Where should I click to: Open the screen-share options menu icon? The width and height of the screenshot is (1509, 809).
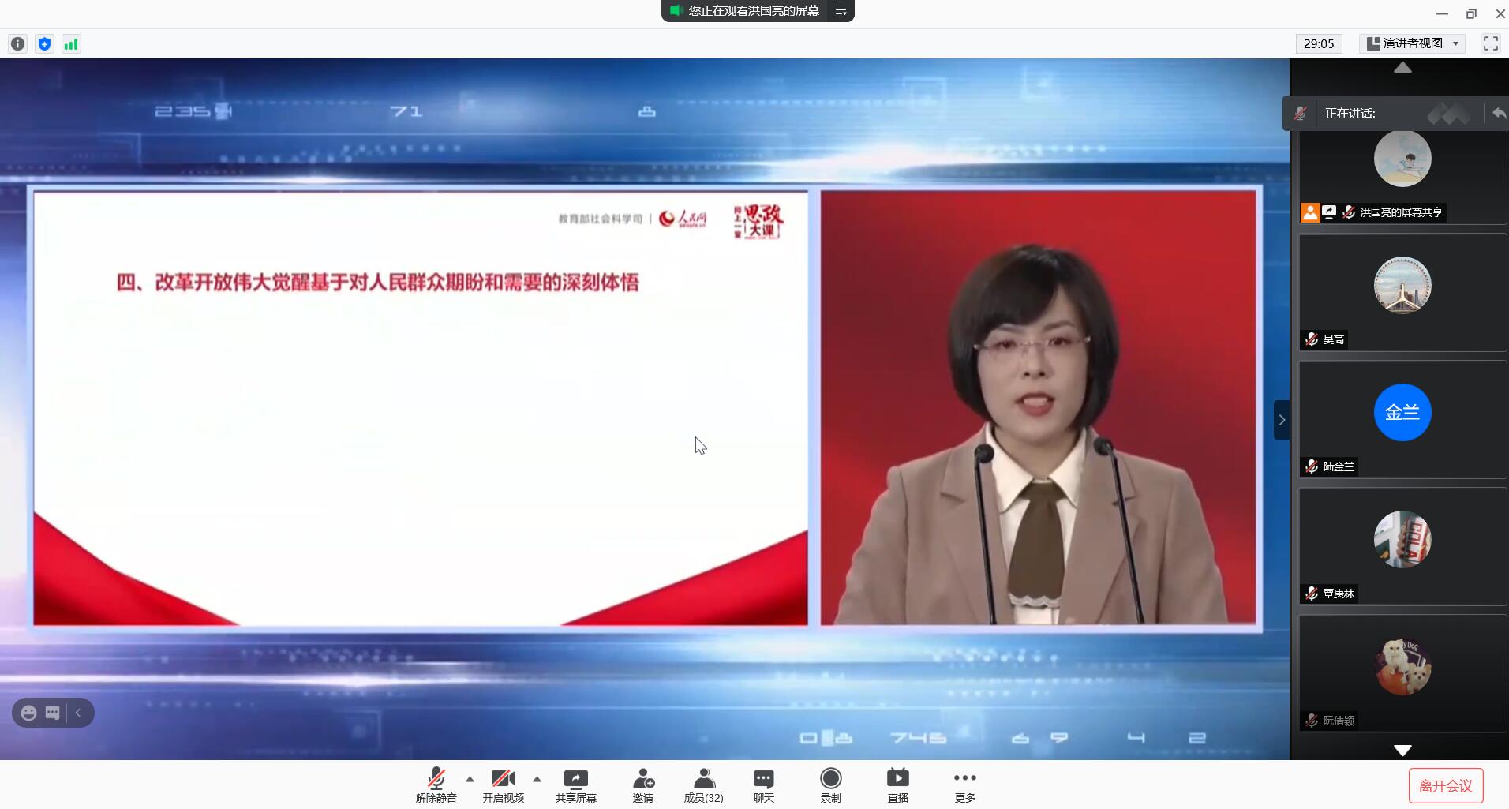[841, 10]
